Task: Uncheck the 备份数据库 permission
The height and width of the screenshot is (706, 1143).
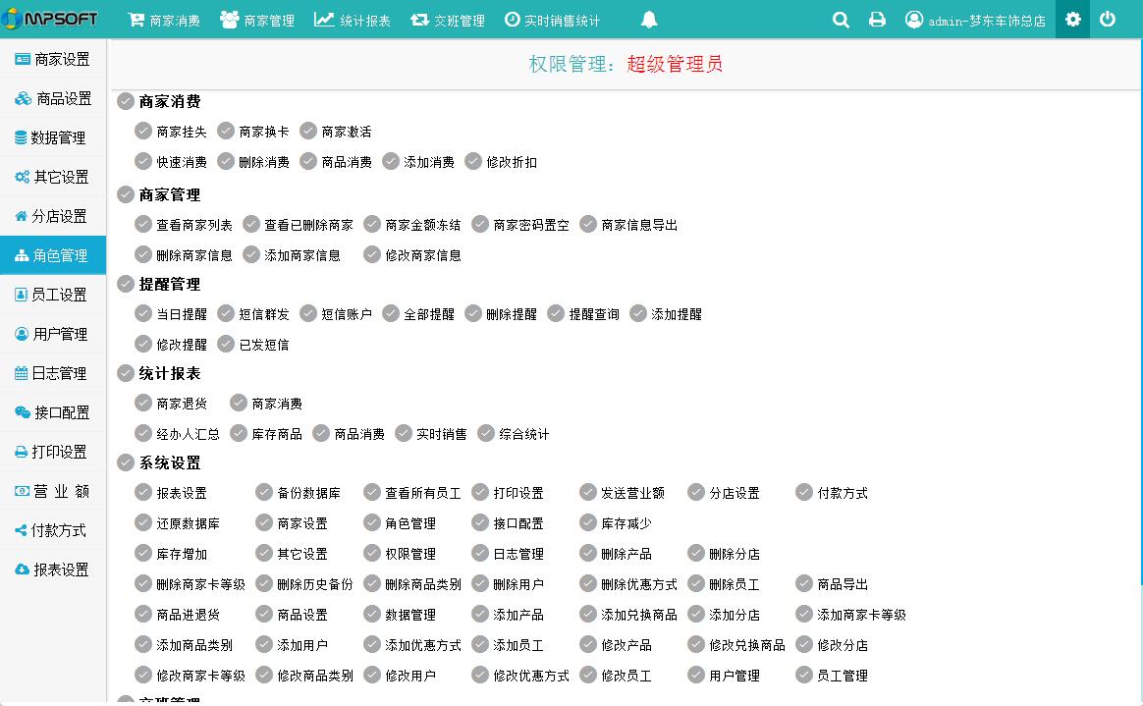Action: 264,492
